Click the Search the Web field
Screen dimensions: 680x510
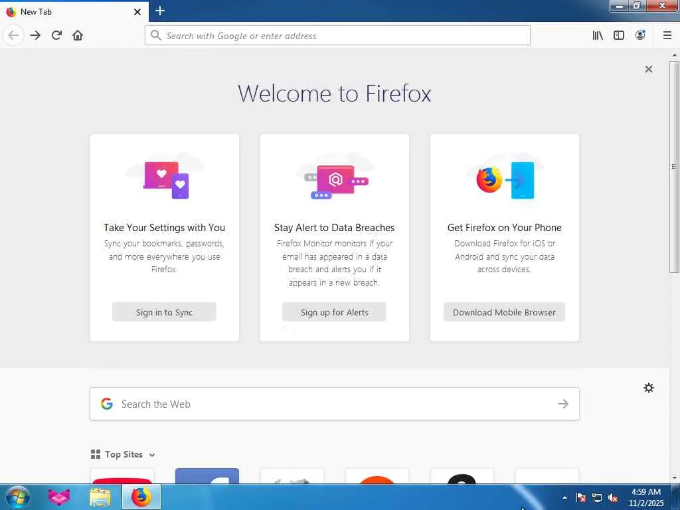click(x=335, y=404)
